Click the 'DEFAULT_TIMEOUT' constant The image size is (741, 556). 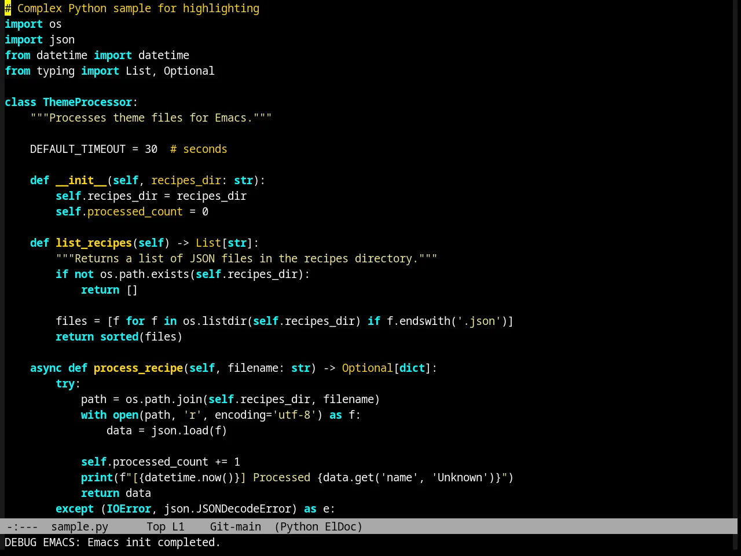[x=78, y=149]
